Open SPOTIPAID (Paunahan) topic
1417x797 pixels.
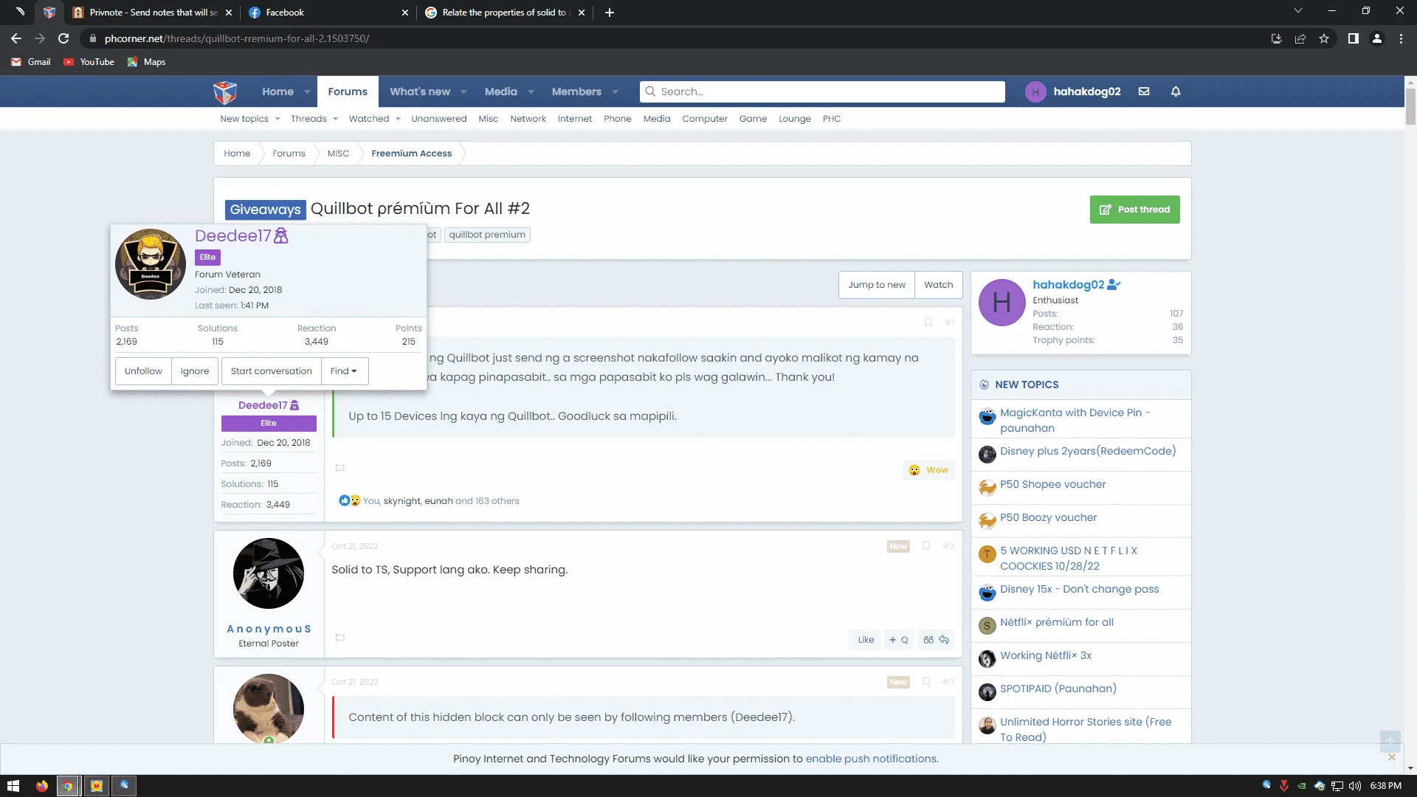(x=1058, y=689)
